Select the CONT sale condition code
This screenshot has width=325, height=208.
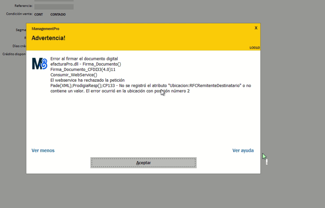point(39,15)
